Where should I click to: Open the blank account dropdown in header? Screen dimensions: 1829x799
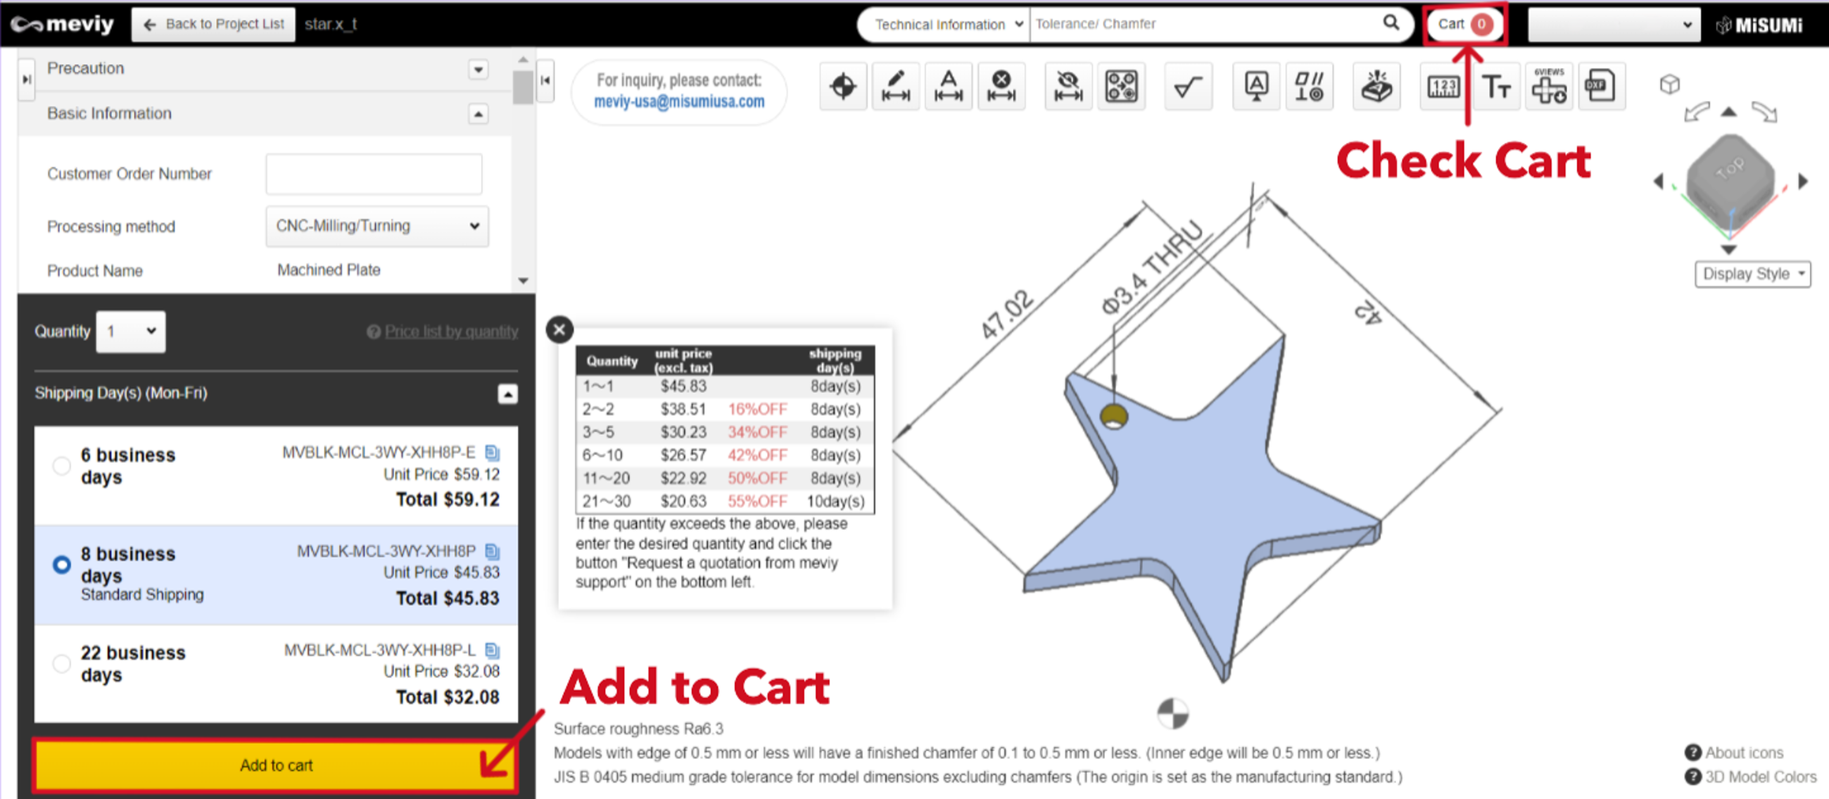[x=1613, y=24]
